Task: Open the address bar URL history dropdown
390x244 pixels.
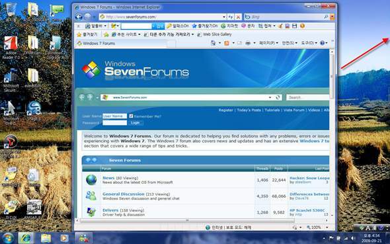Action: click(x=224, y=17)
